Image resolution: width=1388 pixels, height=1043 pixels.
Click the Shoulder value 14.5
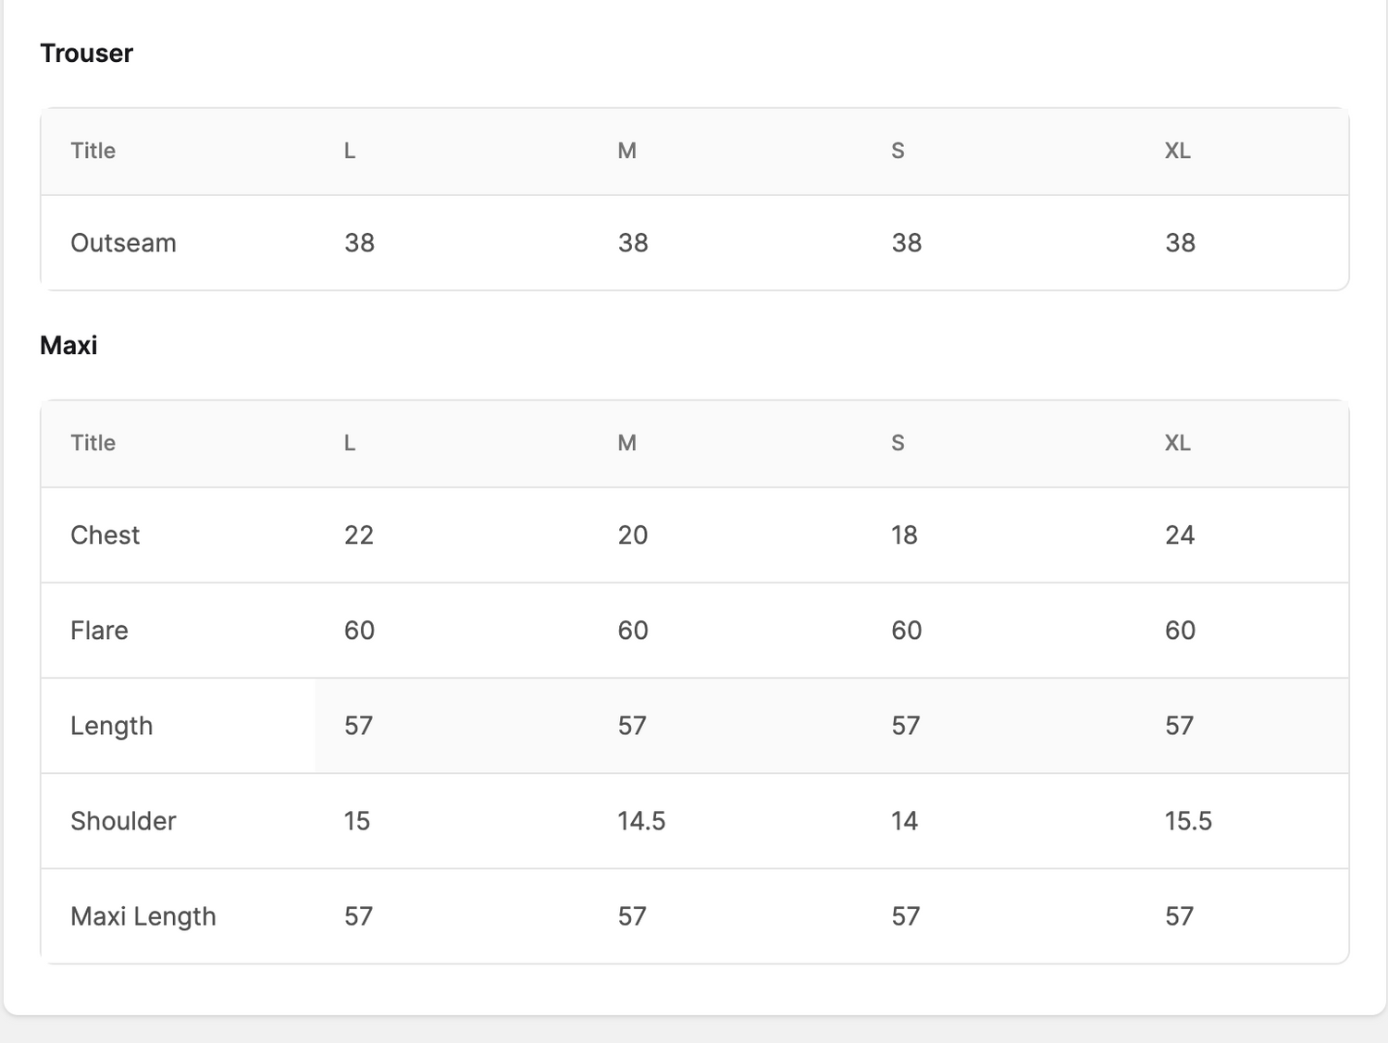[x=641, y=821]
